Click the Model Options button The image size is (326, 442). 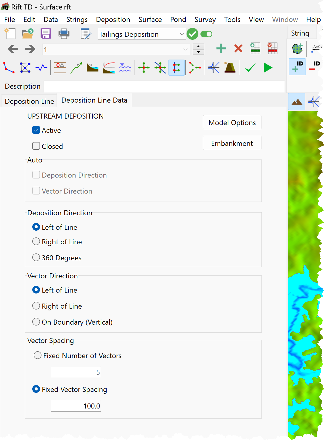coord(232,122)
